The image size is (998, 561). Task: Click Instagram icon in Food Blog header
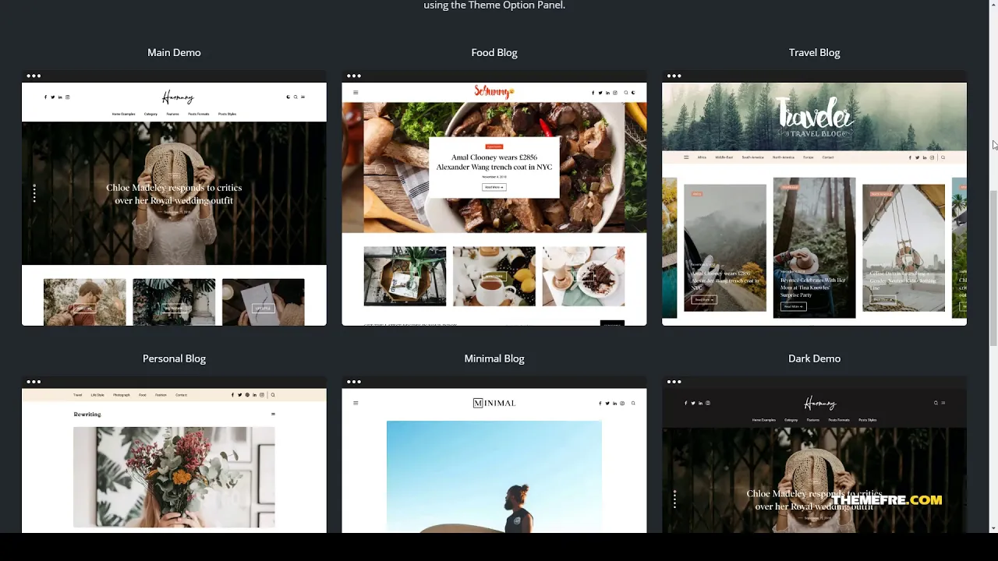click(x=615, y=93)
